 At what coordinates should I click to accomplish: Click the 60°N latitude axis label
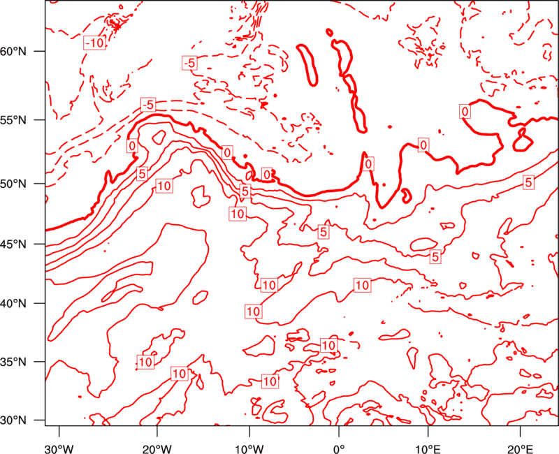point(13,52)
